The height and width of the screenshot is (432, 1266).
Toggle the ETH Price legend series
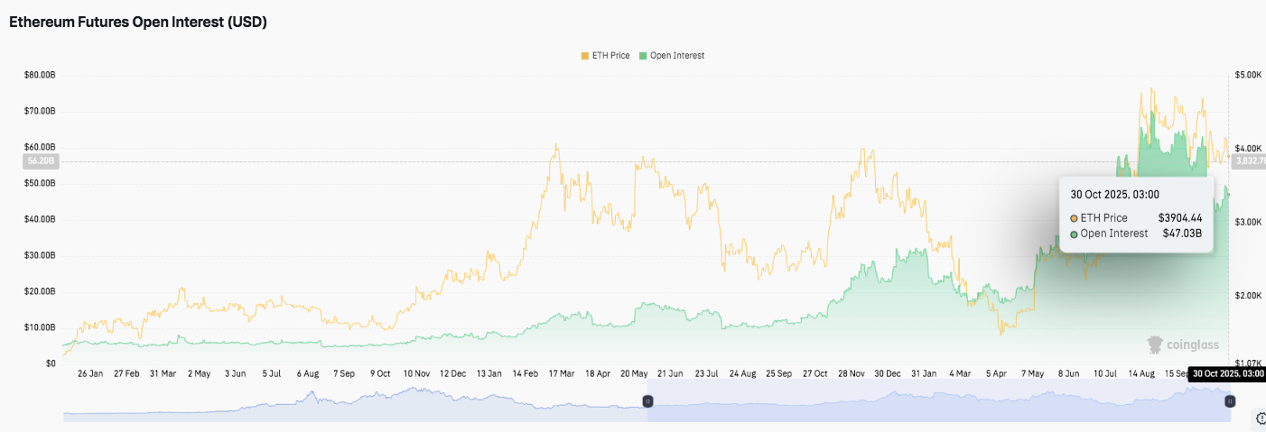(611, 56)
